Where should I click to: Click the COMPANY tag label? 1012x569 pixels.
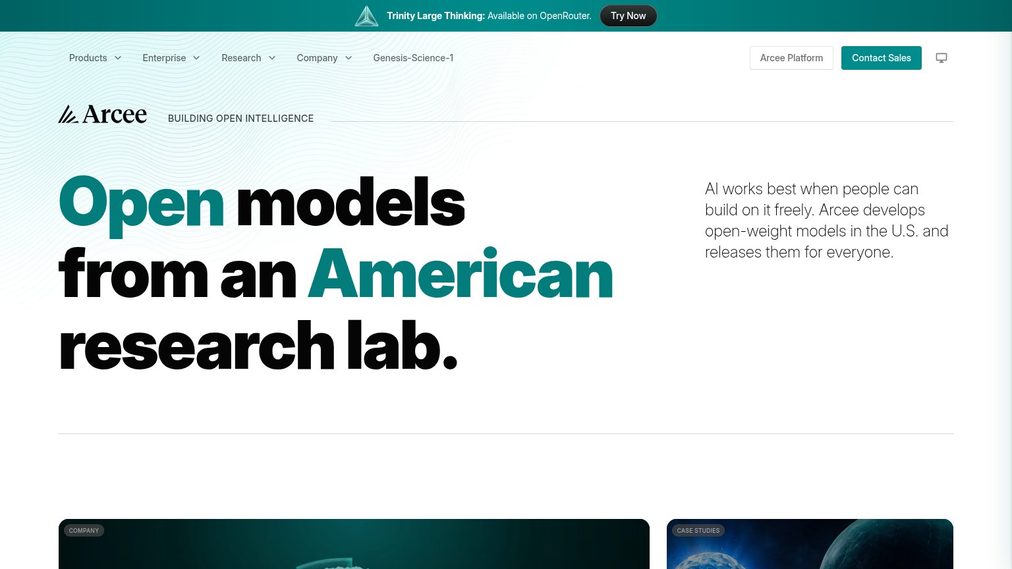pos(84,530)
